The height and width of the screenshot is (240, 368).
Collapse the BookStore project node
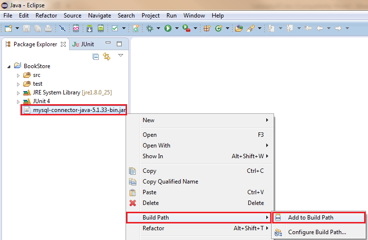(x=9, y=67)
